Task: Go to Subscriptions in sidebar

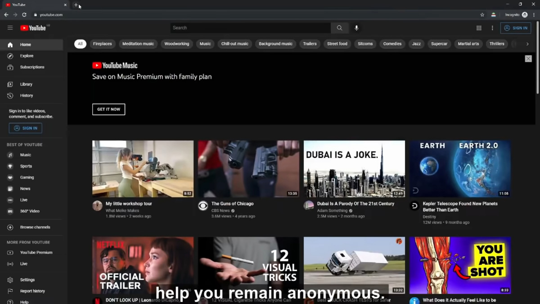Action: [x=32, y=67]
